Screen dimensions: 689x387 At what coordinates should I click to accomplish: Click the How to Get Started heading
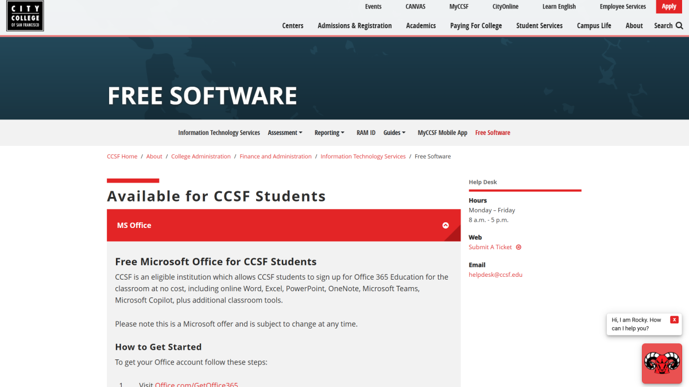coord(158,347)
